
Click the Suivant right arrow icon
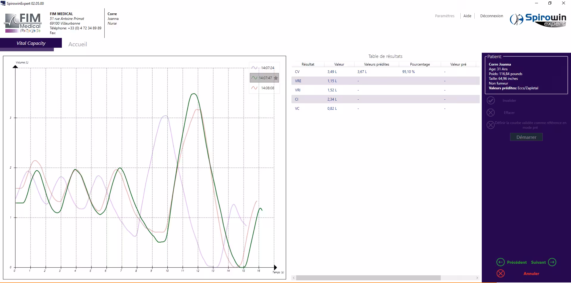tap(552, 262)
